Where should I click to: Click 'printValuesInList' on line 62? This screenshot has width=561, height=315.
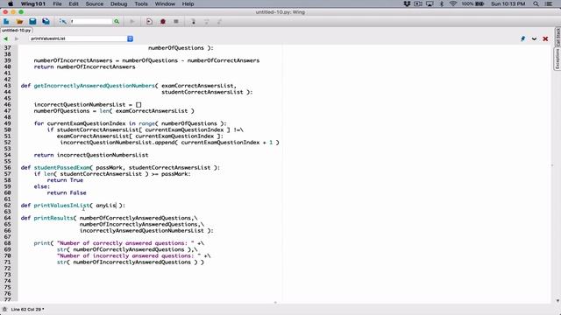pos(61,206)
